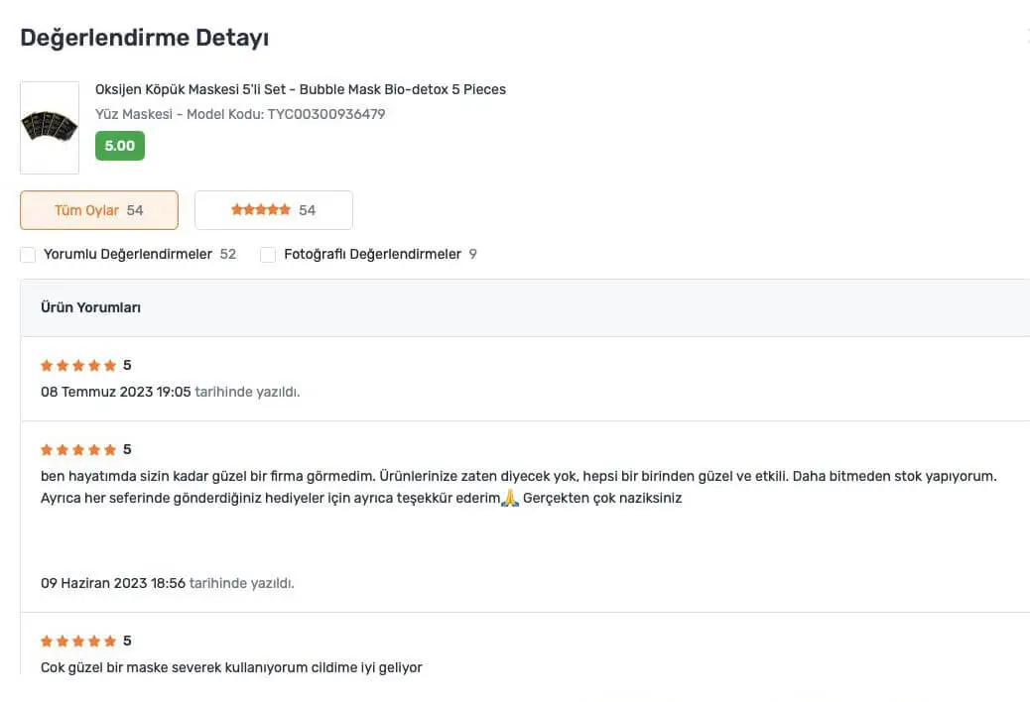Click the green 5.00 rating badge
The width and height of the screenshot is (1030, 702).
[x=119, y=146]
